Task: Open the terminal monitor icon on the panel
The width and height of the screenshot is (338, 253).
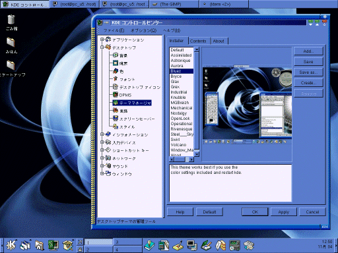Action: pyautogui.click(x=192, y=245)
